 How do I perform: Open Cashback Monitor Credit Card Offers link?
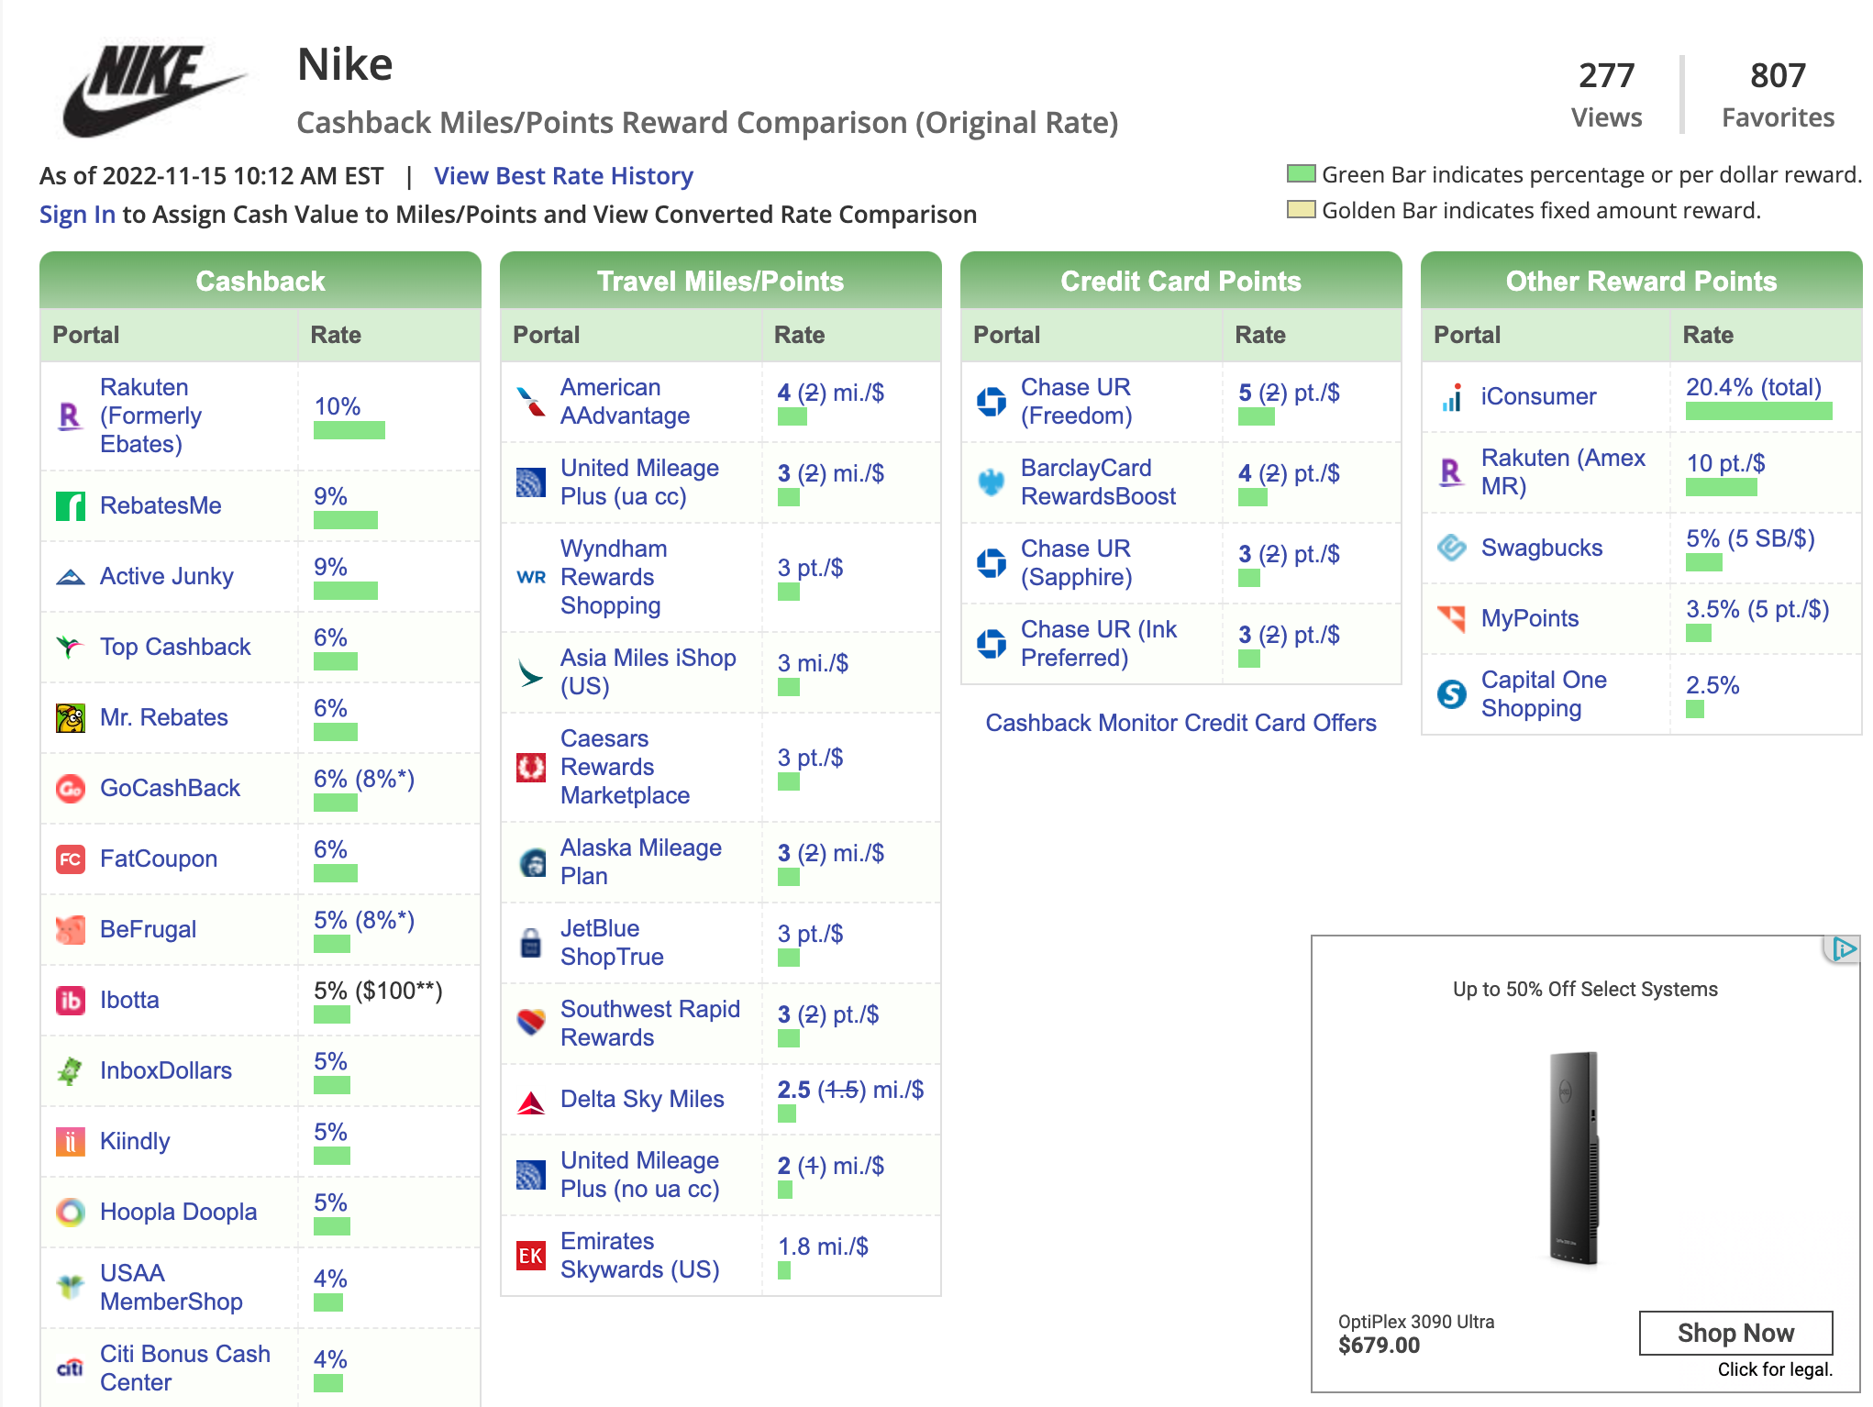click(1180, 723)
